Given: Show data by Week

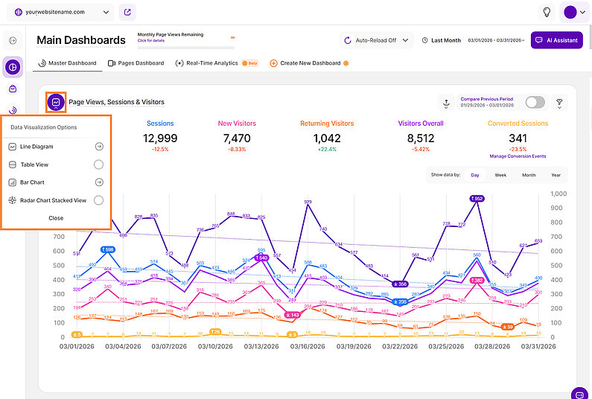Looking at the screenshot, I should click(x=500, y=175).
